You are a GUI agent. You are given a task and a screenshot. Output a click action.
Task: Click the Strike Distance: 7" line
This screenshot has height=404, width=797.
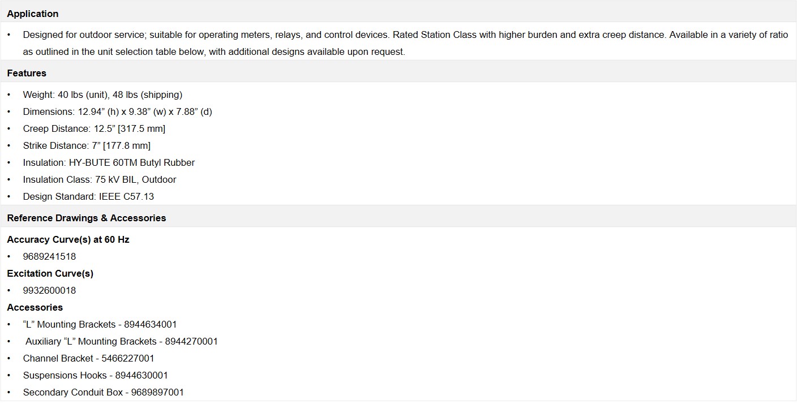[87, 145]
